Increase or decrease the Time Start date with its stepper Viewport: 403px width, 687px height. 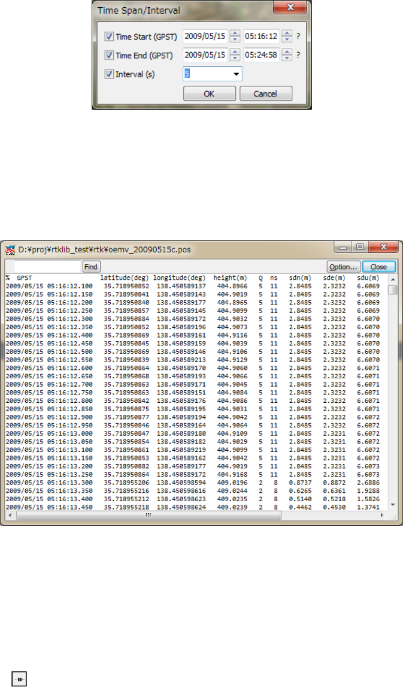coord(235,37)
